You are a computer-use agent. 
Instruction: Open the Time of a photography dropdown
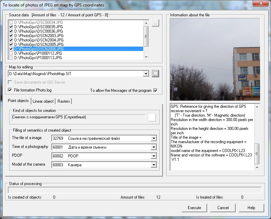click(x=154, y=147)
